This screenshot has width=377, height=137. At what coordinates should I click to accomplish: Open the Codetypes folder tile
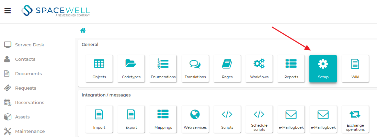pyautogui.click(x=131, y=69)
